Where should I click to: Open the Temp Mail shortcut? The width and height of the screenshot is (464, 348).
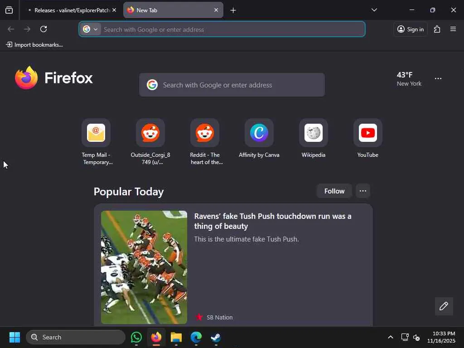96,142
